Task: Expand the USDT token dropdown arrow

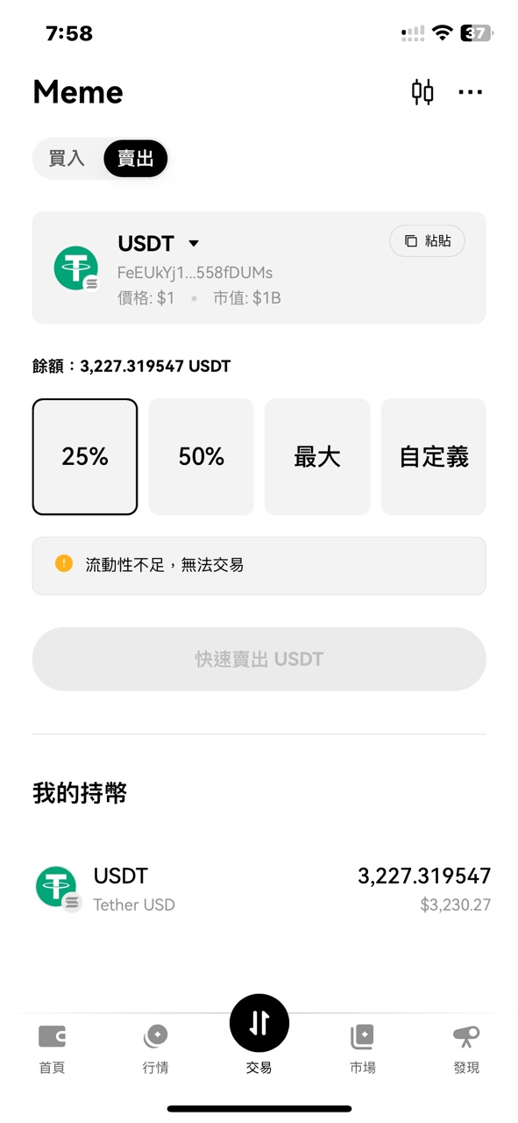Action: pyautogui.click(x=195, y=244)
